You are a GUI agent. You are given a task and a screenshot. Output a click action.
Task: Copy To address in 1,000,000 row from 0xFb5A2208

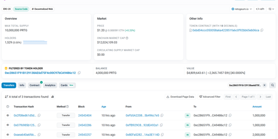(230, 115)
